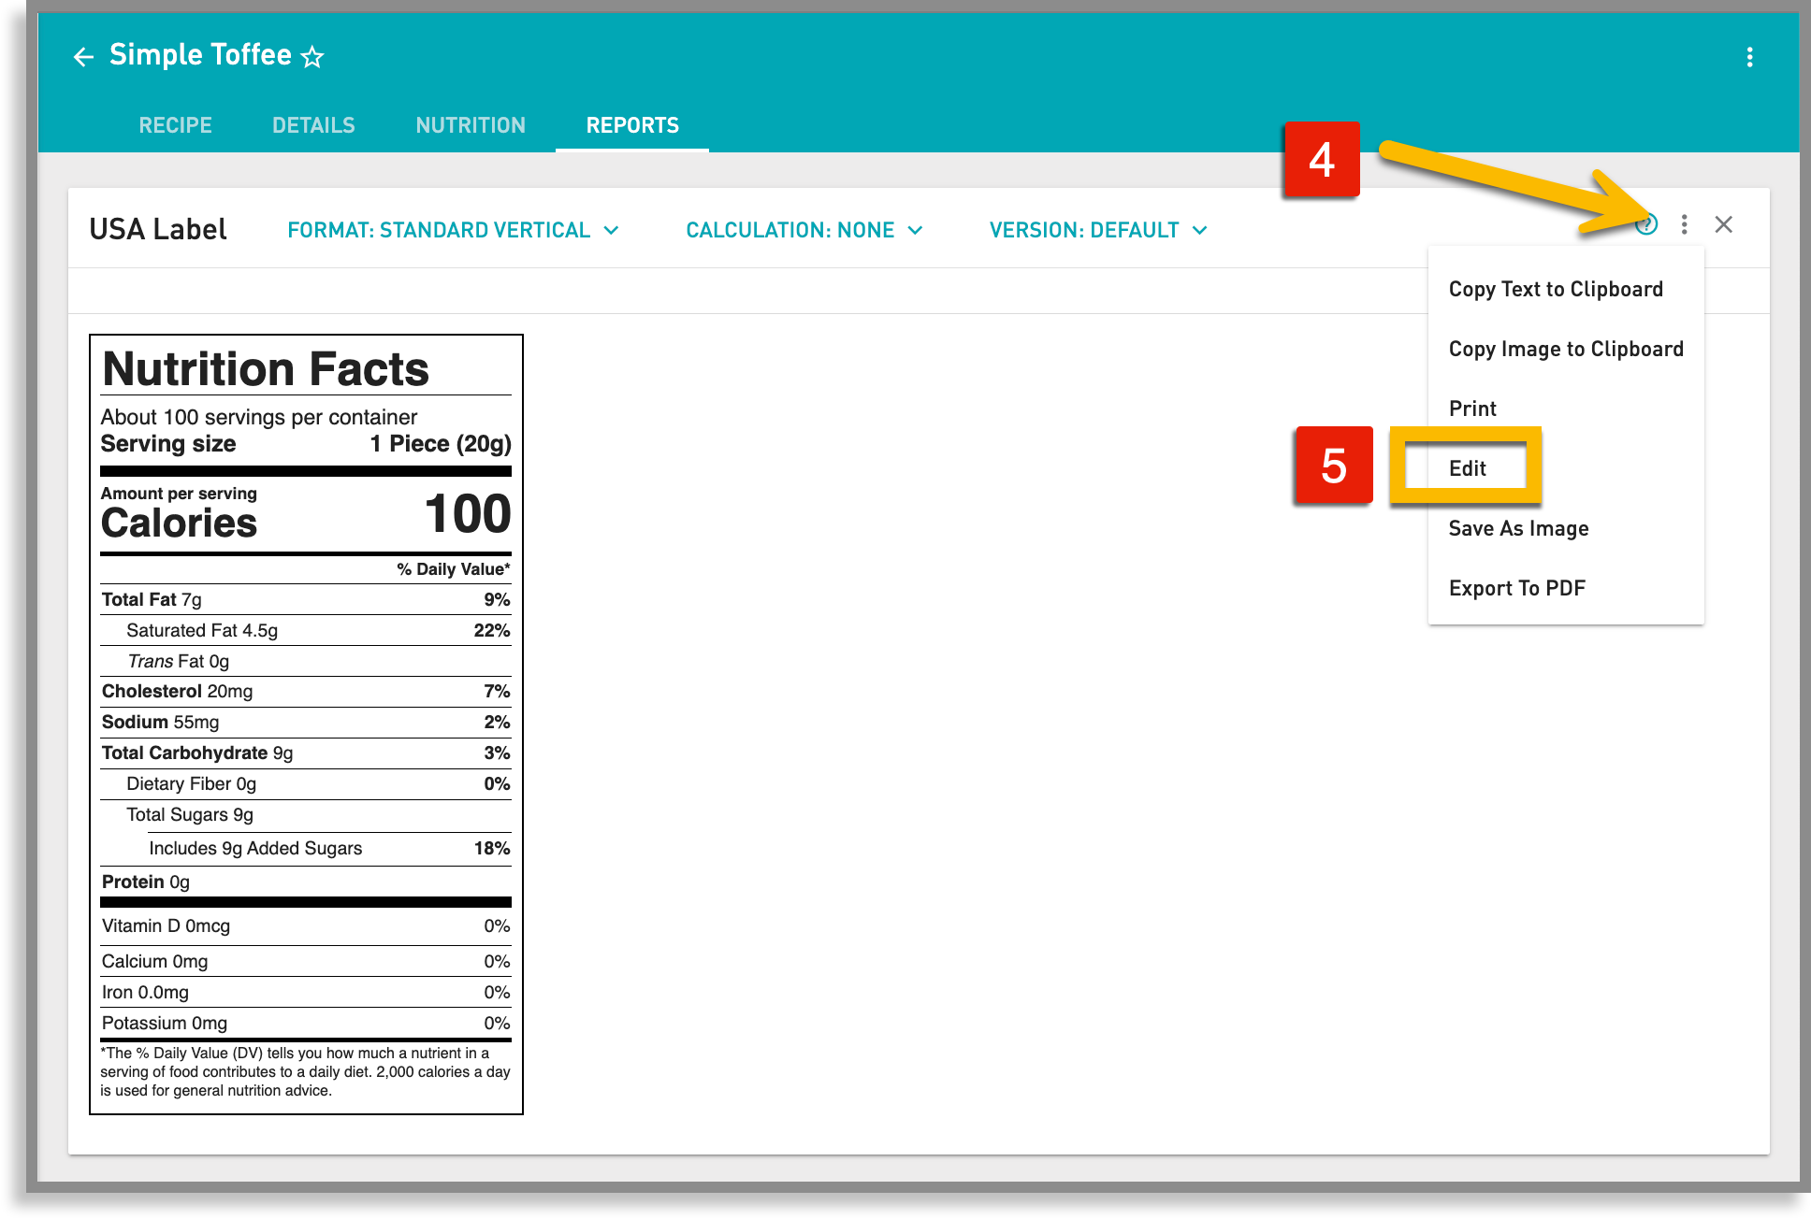Choose Copy Text to Clipboard
Screen dimensions: 1811x1219
pos(1555,289)
